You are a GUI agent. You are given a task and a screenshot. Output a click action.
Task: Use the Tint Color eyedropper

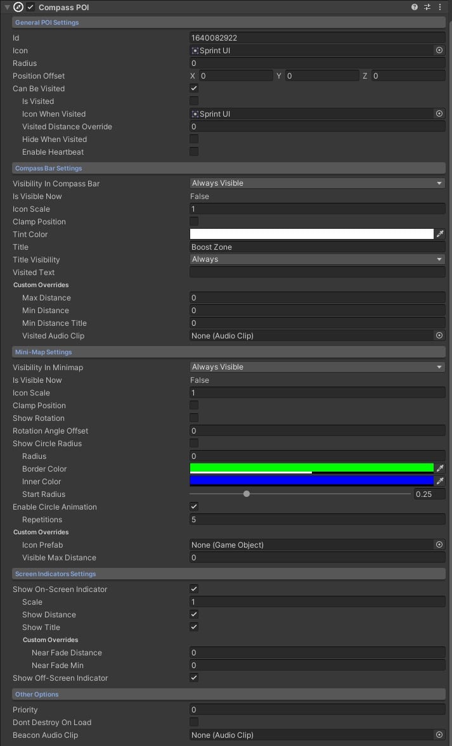[x=440, y=235]
